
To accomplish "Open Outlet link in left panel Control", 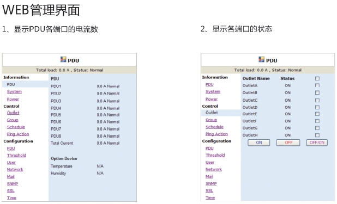I will point(13,113).
